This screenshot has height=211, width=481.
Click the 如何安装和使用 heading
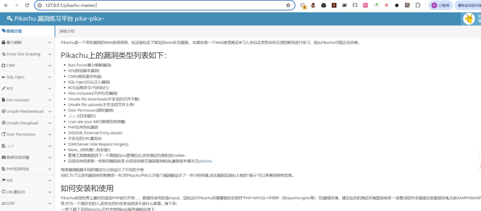point(87,188)
